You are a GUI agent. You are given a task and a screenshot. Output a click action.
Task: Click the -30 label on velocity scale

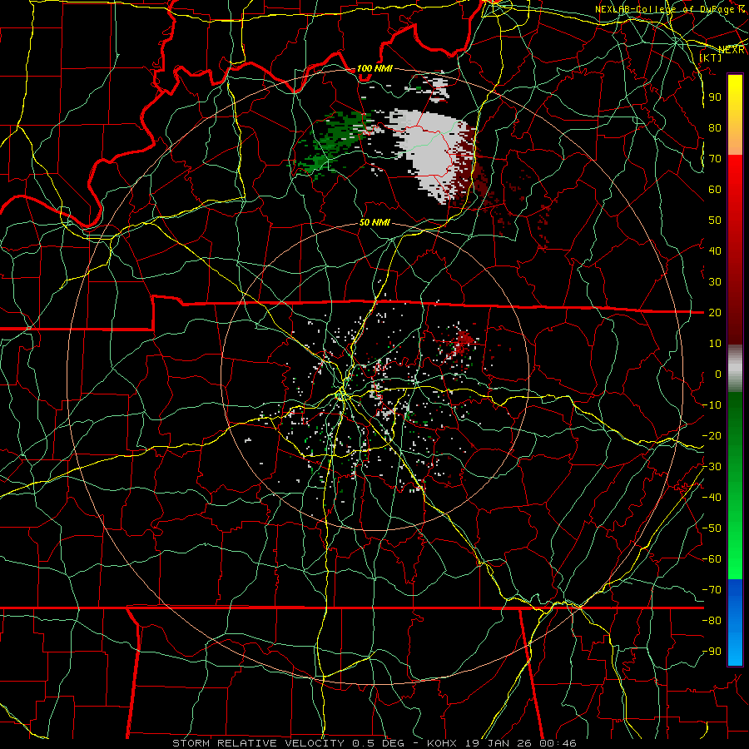pyautogui.click(x=712, y=467)
